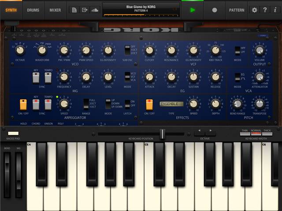The image size is (282, 211).
Task: Open the KAOSS PAD button
Action: 13,133
